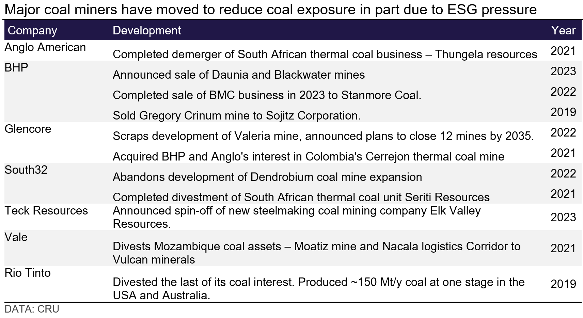Click the Company column header
Image resolution: width=583 pixels, height=318 pixels.
[x=32, y=31]
